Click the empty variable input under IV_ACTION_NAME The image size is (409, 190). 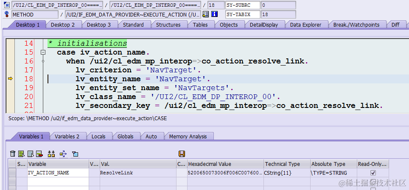pyautogui.click(x=58, y=182)
